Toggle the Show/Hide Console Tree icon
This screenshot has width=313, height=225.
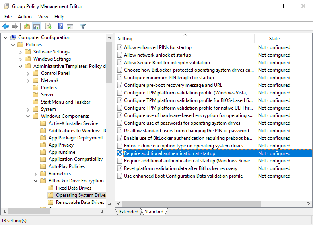pyautogui.click(x=37, y=26)
